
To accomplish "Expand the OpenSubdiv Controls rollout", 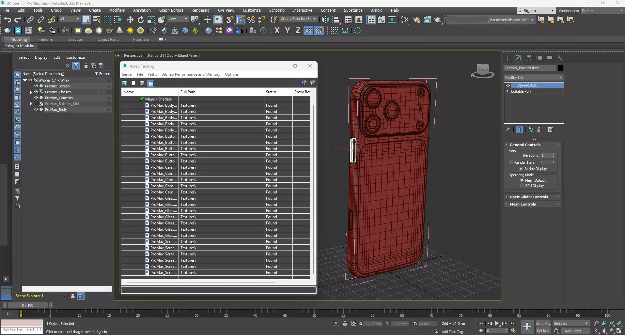I will coord(528,197).
